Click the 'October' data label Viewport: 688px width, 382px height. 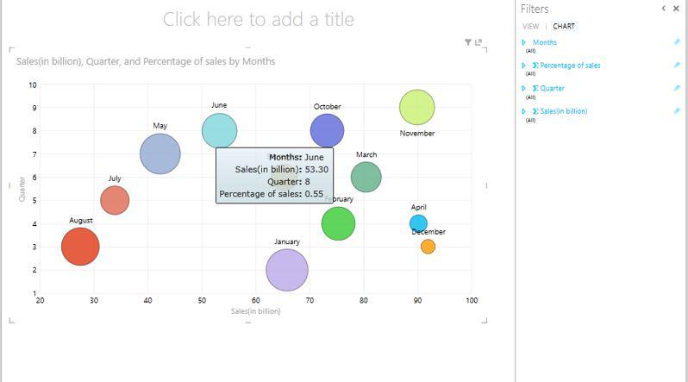(x=327, y=107)
